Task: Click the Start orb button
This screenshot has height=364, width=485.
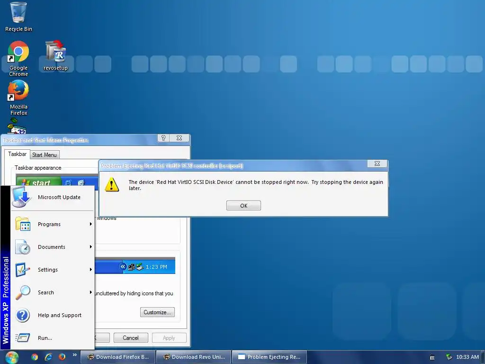Action: tap(12, 357)
